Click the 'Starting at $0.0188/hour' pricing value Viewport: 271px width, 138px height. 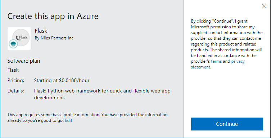point(62,80)
